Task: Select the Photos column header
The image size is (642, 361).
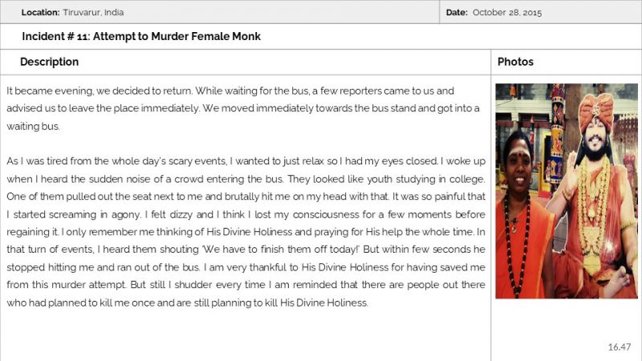Action: [515, 62]
